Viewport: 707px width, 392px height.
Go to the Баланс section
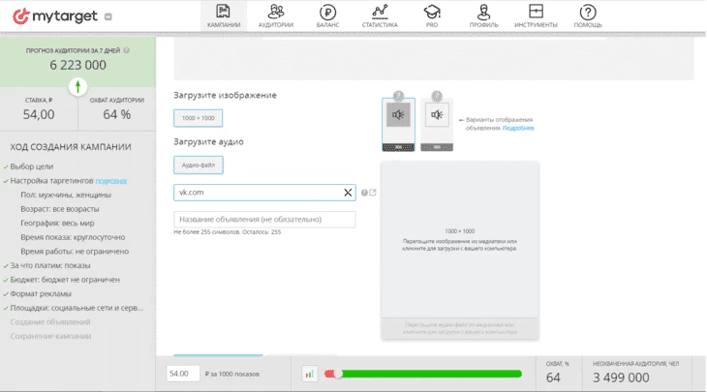(x=327, y=16)
